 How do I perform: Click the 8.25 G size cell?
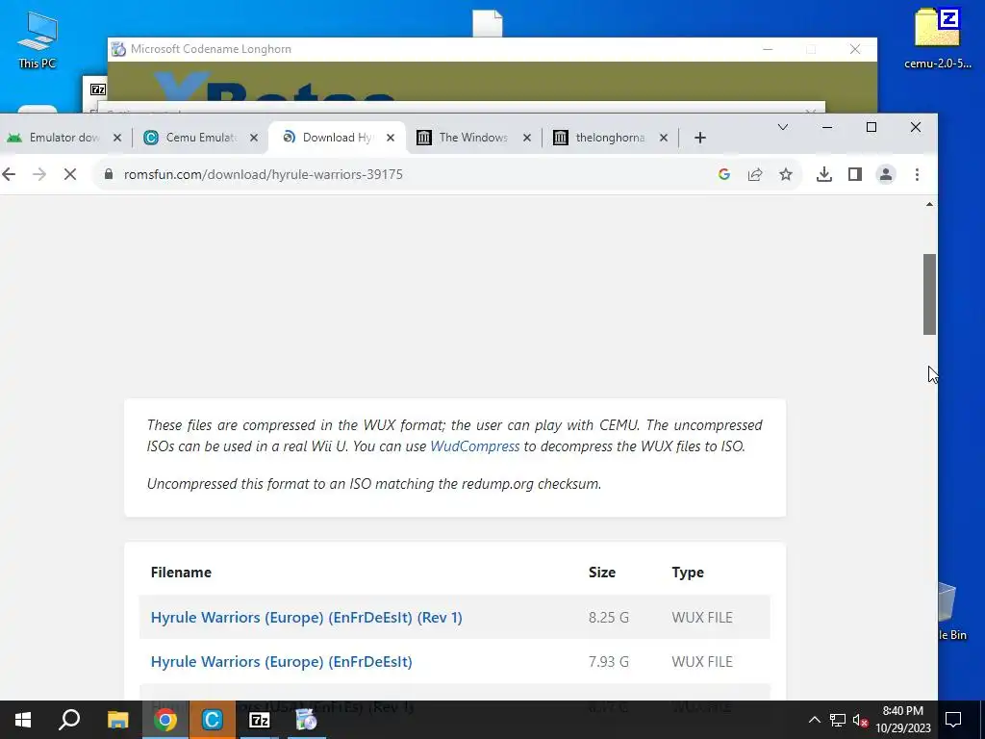pyautogui.click(x=608, y=617)
